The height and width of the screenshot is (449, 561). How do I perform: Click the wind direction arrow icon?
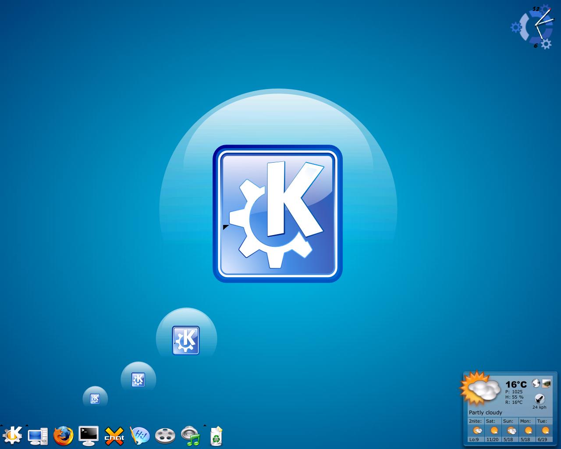click(540, 399)
